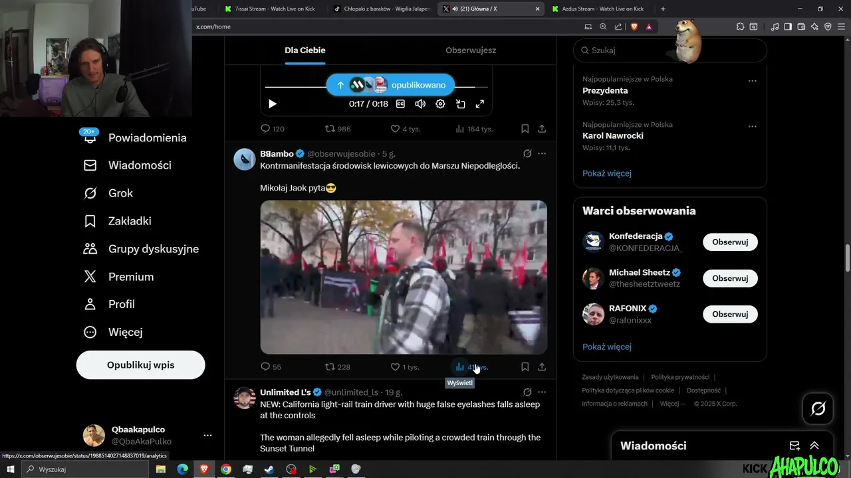The width and height of the screenshot is (851, 478).
Task: Like the post with 4 tys. likes
Action: coord(405,129)
